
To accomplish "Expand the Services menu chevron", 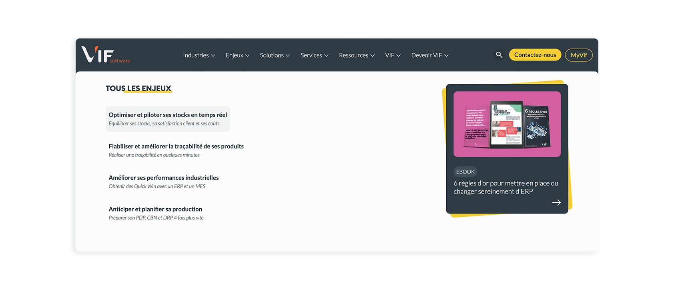I will tap(326, 56).
